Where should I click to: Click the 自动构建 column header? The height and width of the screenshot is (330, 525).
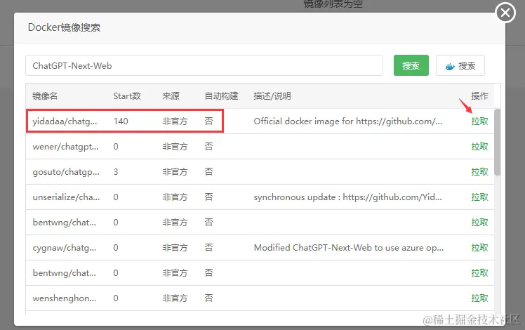221,96
